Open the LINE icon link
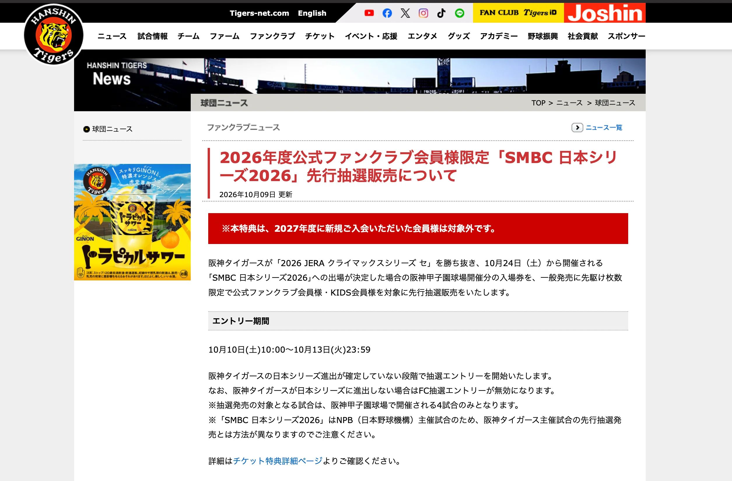The width and height of the screenshot is (732, 481). click(x=460, y=13)
